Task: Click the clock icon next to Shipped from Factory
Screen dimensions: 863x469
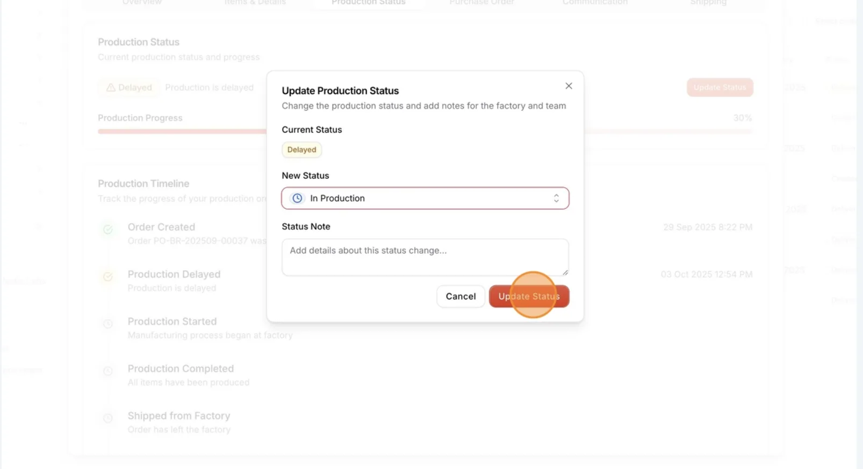Action: pos(108,419)
